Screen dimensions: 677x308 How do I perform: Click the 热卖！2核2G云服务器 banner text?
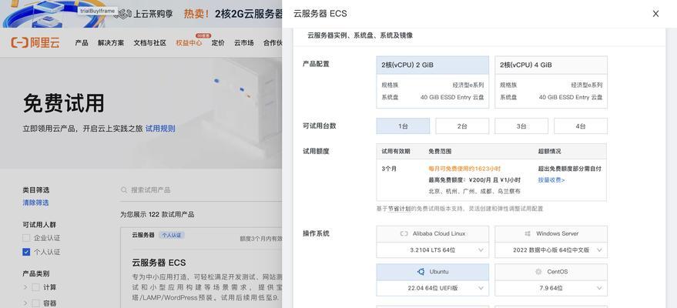point(233,14)
